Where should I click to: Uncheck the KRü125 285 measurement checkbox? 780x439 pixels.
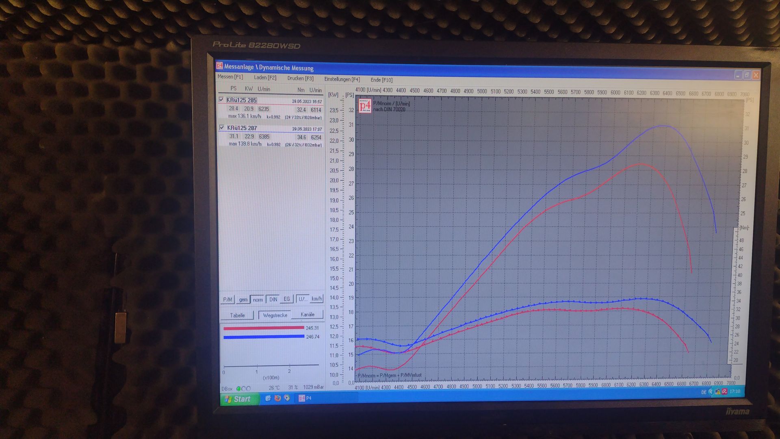(x=221, y=100)
